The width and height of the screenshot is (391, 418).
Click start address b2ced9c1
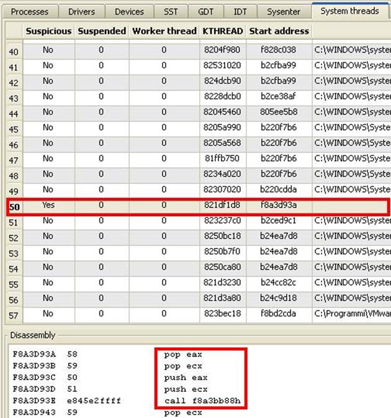[278, 220]
